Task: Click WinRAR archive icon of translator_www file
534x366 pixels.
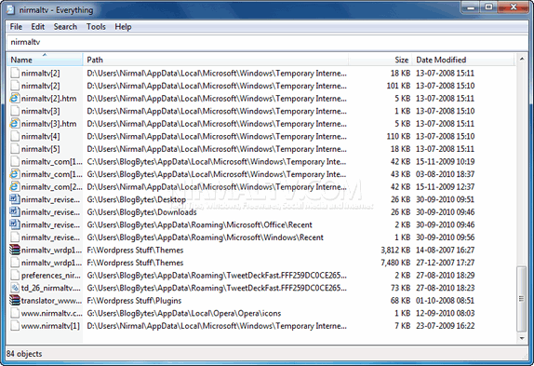Action: pos(15,300)
